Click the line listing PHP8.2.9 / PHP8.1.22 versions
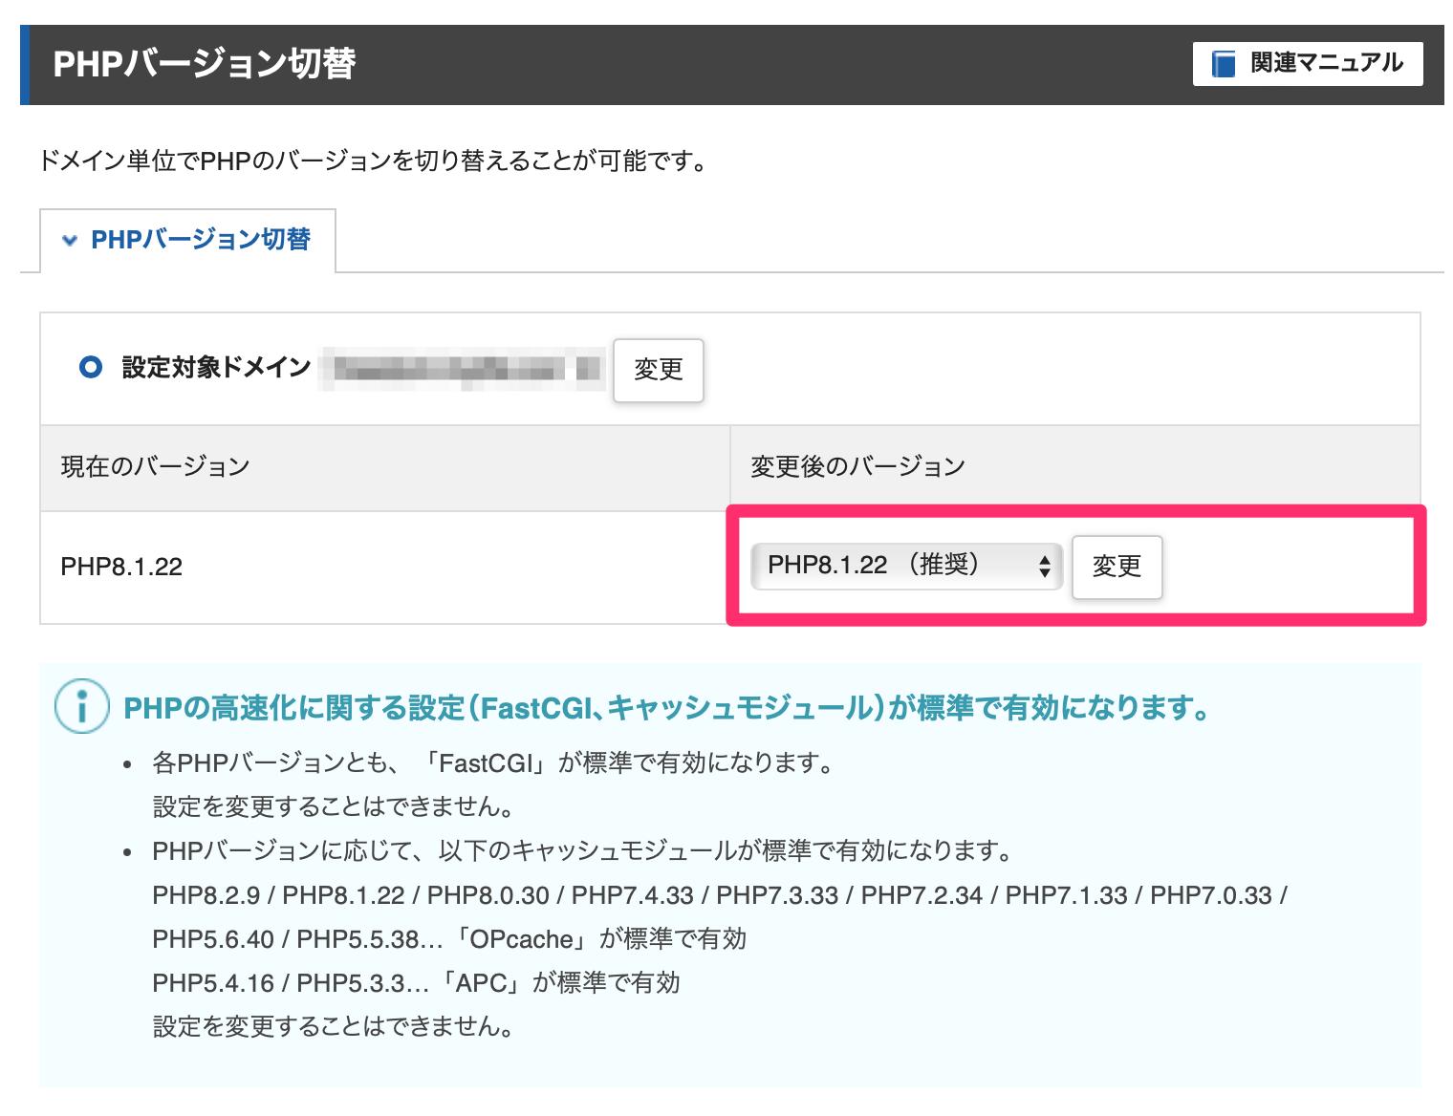 point(720,895)
